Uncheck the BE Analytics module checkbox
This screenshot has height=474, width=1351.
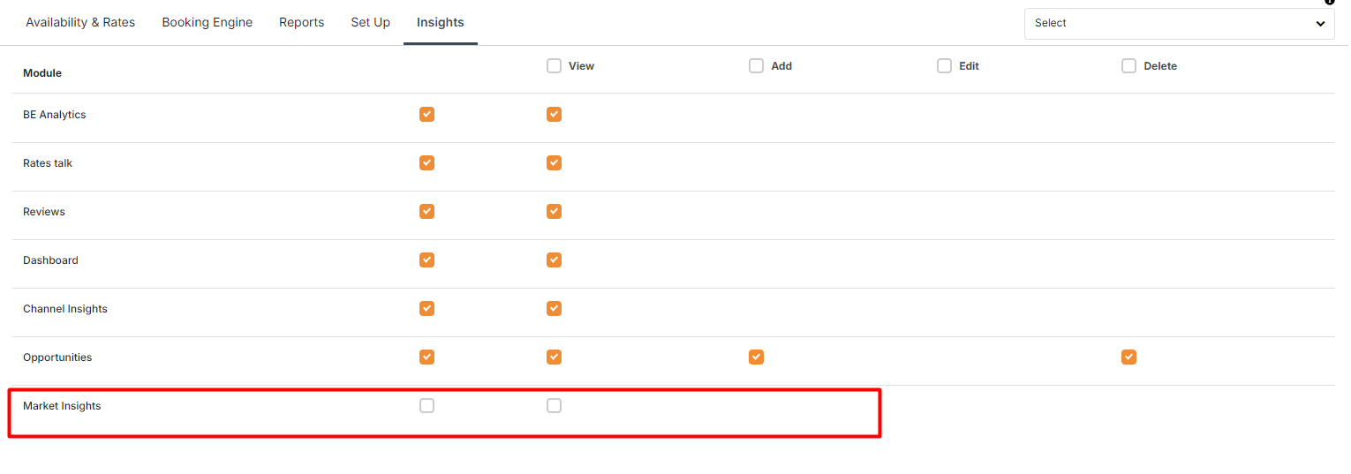[427, 115]
